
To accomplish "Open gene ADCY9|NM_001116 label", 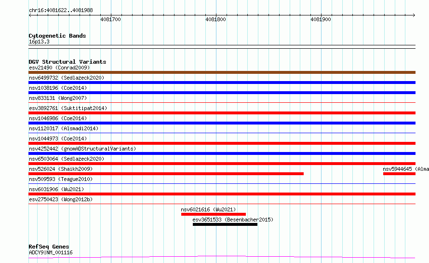I will (x=51, y=252).
